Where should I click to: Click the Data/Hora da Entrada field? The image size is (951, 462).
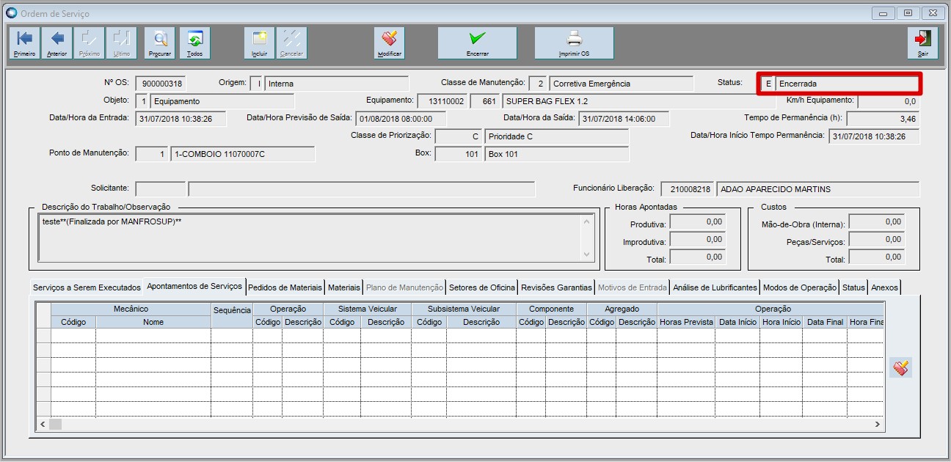(181, 119)
